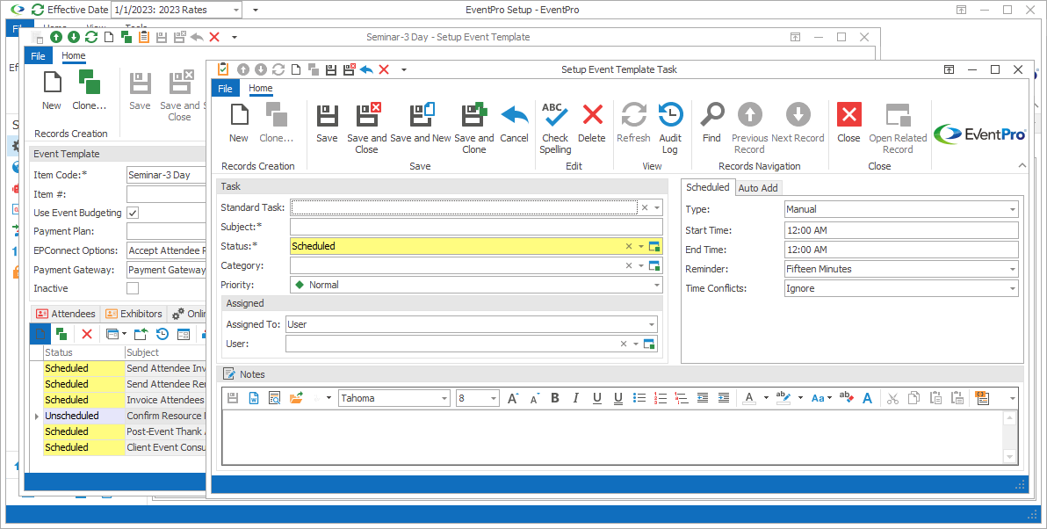Expand the Unscheduled row indicator

click(36, 417)
